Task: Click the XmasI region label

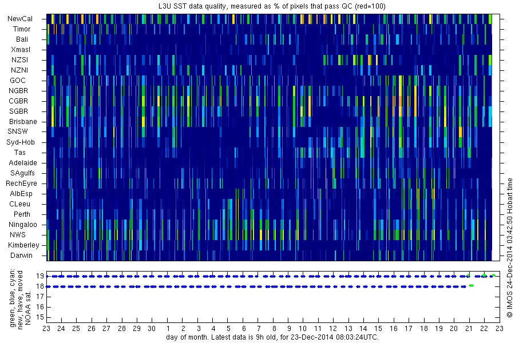Action: (21, 50)
